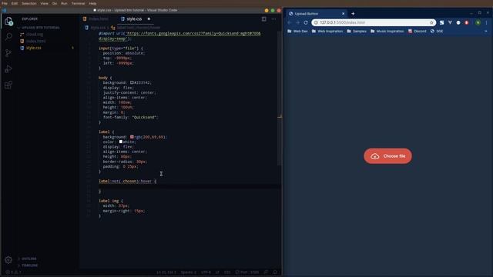
Task: Open the Source Control view
Action: [x=8, y=53]
